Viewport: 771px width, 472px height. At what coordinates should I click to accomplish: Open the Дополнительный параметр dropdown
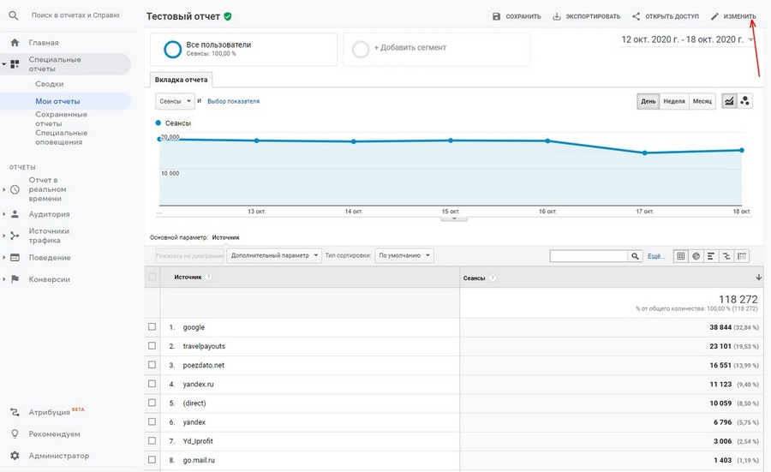click(x=274, y=255)
